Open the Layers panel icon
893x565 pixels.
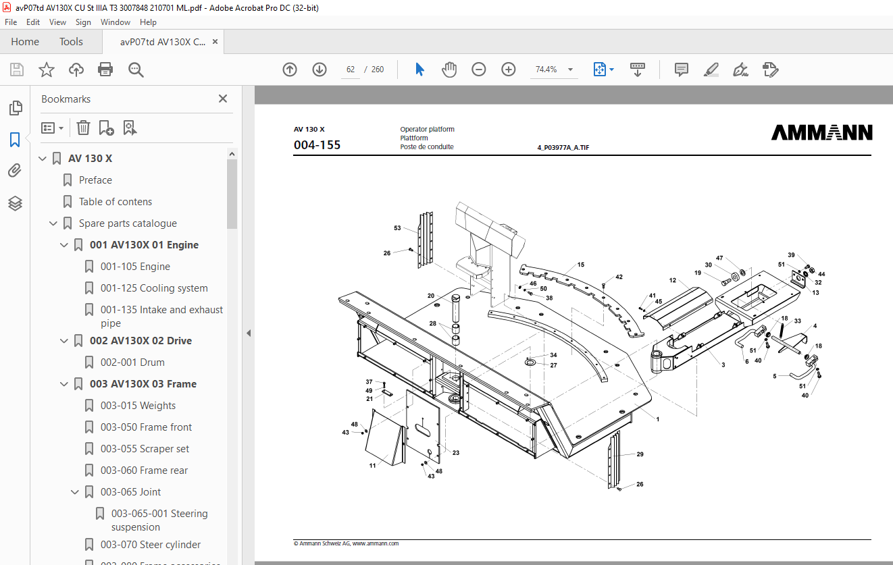(15, 203)
